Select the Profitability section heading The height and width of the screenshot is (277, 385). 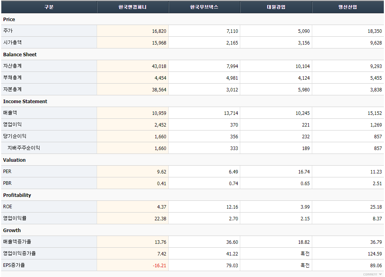click(x=17, y=195)
